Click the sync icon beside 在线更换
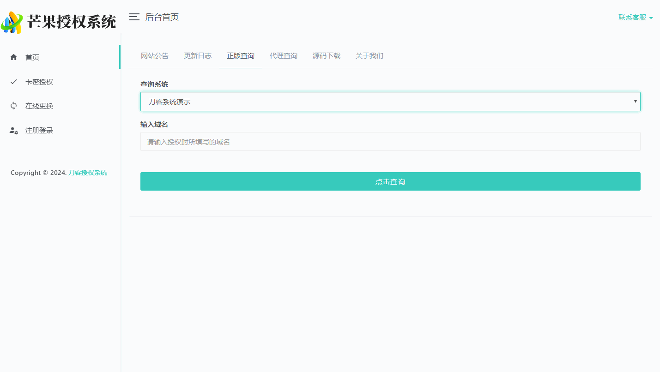Viewport: 660px width, 372px height. [14, 106]
